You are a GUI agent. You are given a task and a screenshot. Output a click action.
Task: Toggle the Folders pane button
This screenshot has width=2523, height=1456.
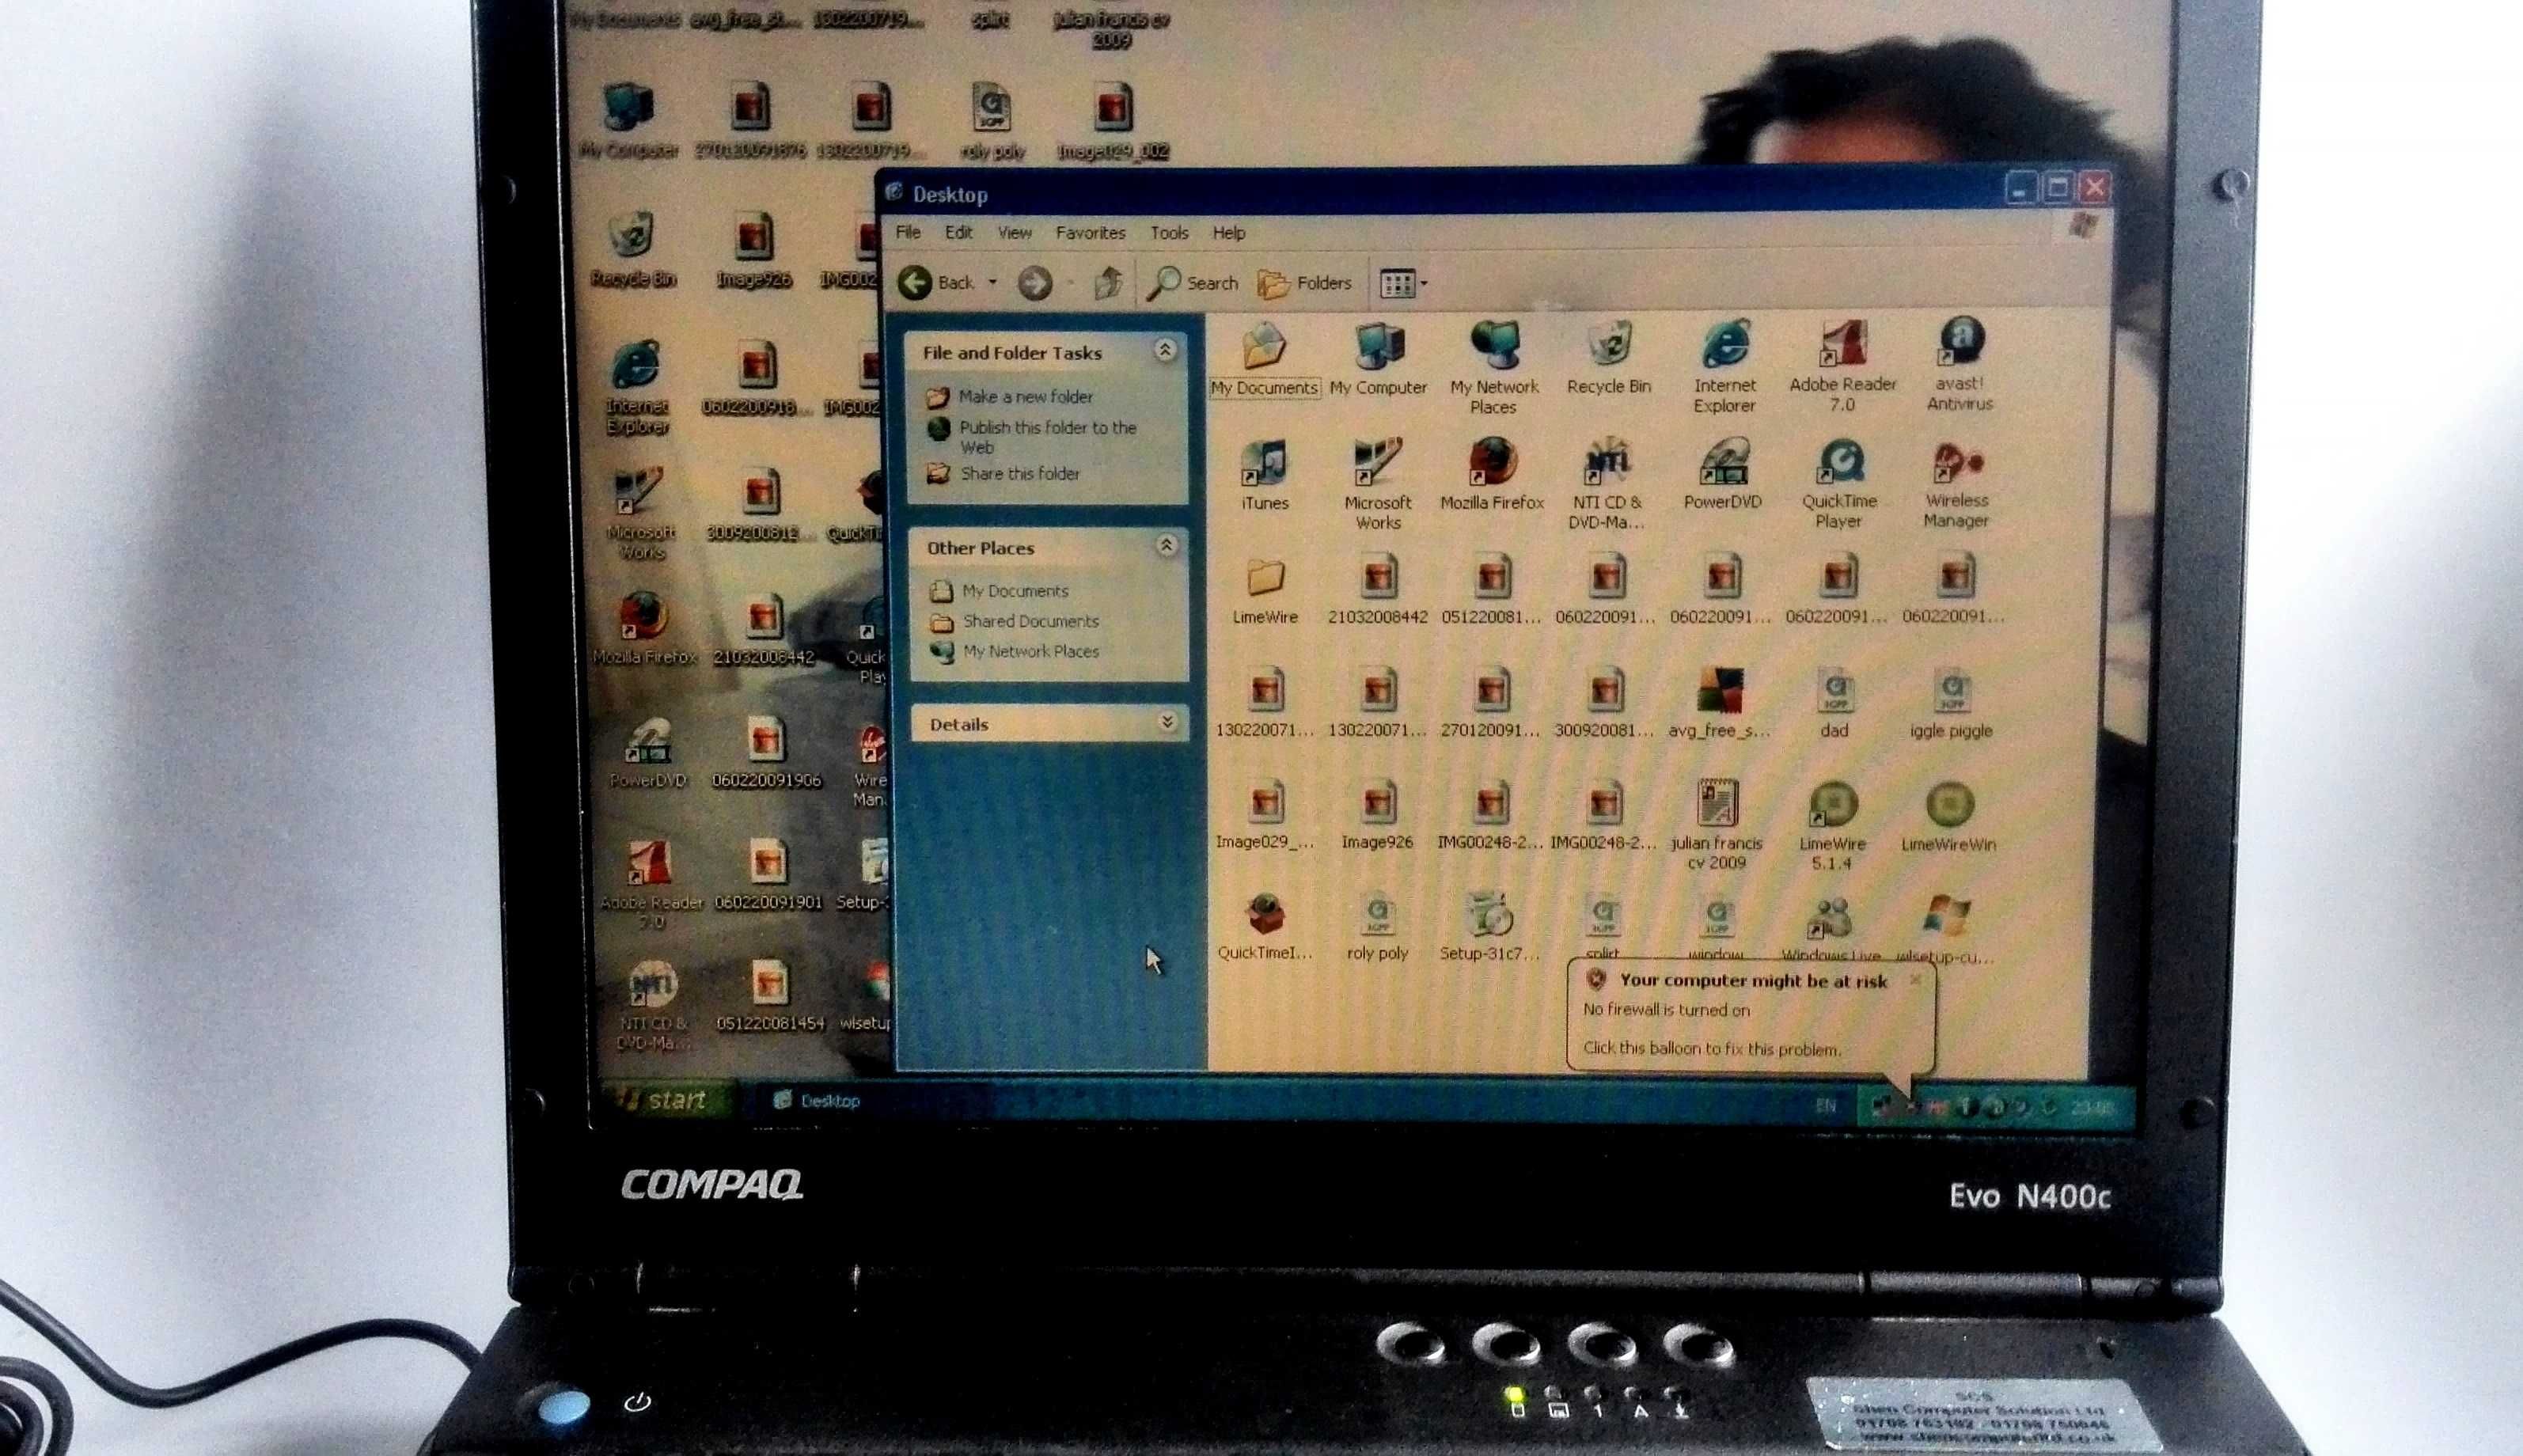(x=1305, y=283)
